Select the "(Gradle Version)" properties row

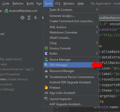tap(14, 79)
